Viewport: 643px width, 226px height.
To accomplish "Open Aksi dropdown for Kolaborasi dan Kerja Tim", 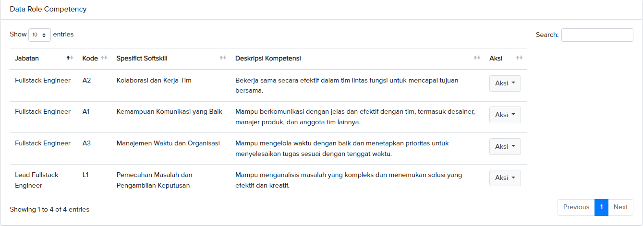I will (505, 83).
